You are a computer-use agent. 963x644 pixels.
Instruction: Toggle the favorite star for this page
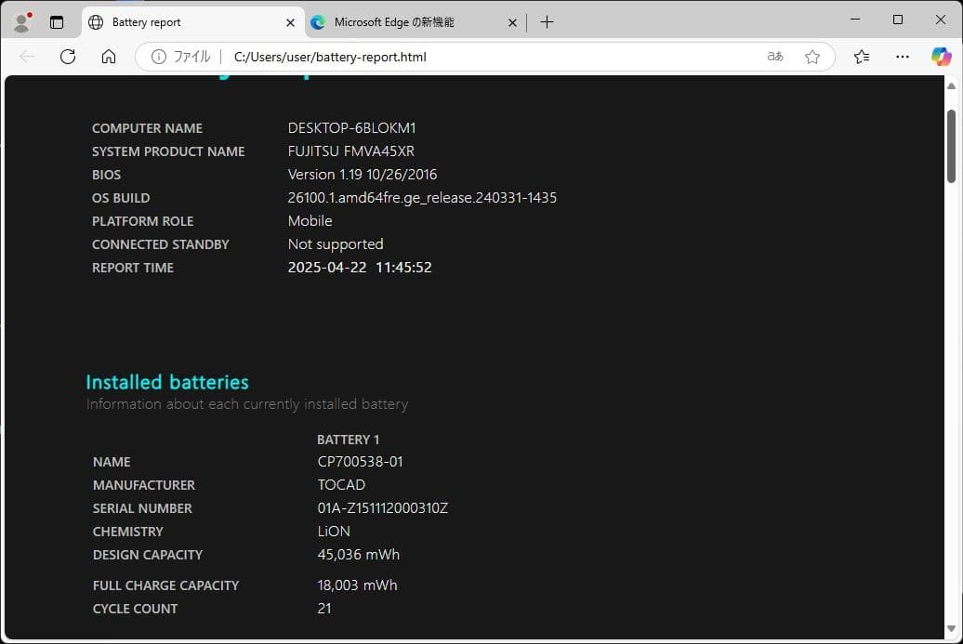[813, 56]
